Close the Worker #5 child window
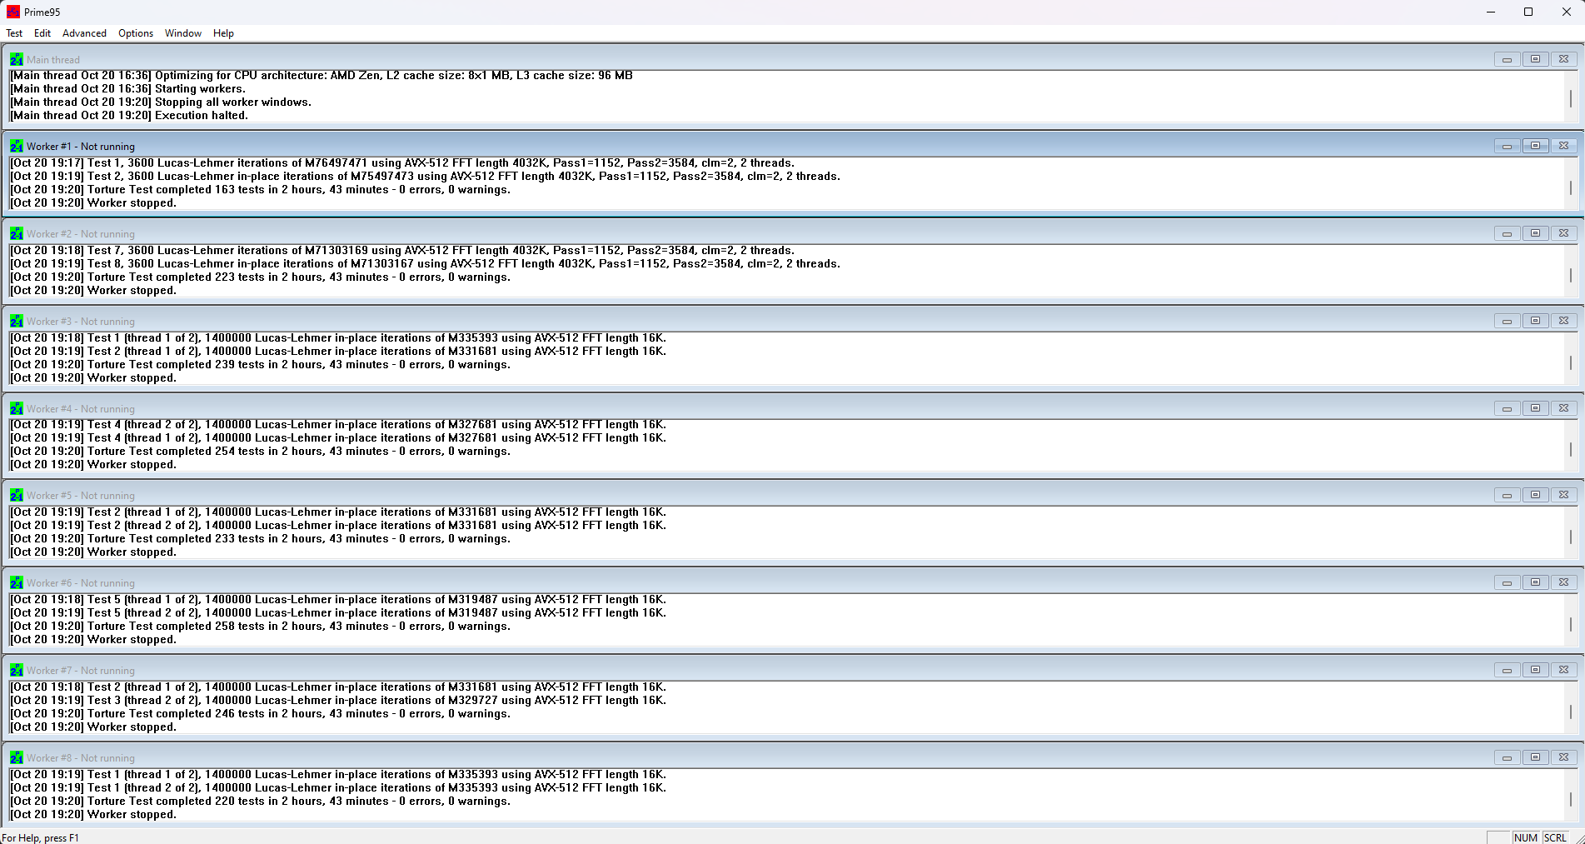1585x844 pixels. (x=1563, y=495)
